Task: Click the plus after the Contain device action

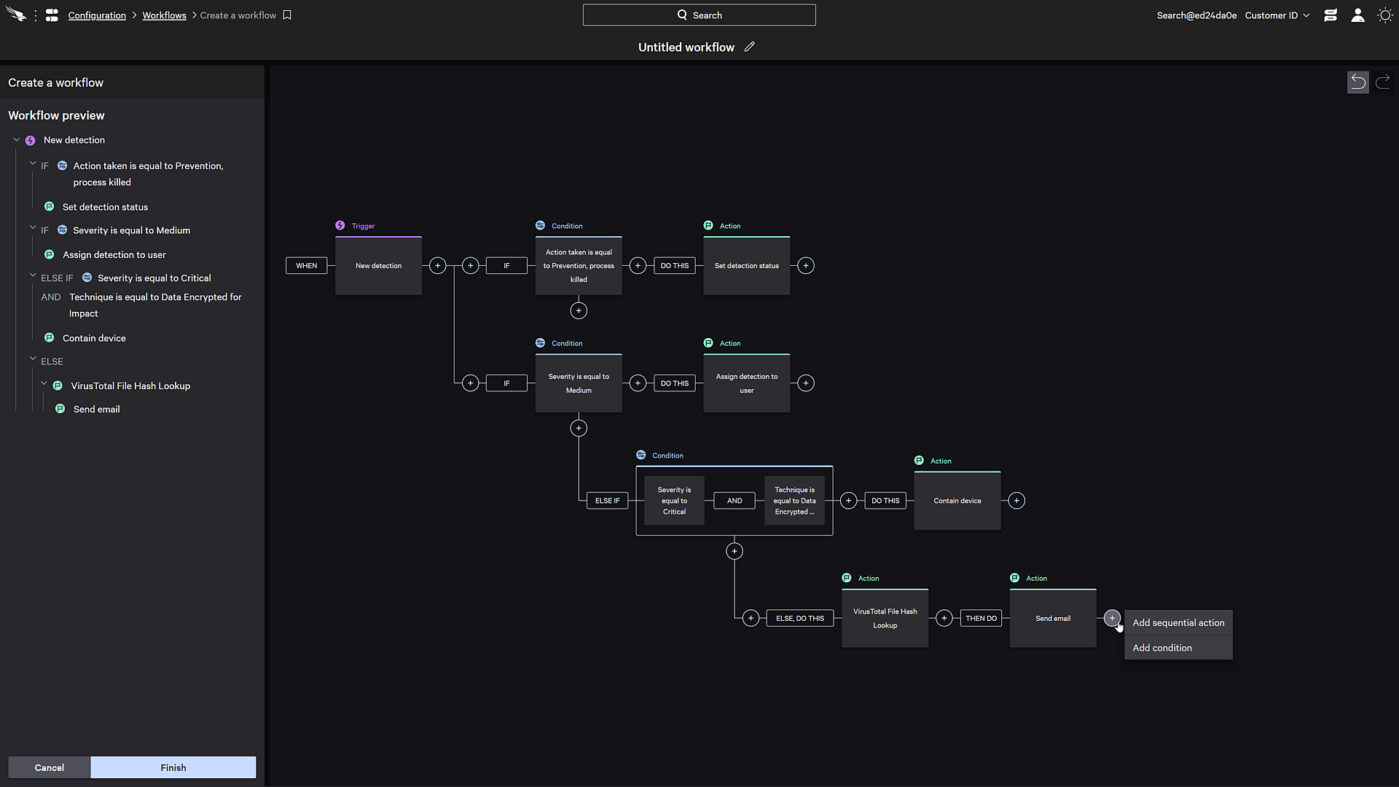Action: (1016, 501)
